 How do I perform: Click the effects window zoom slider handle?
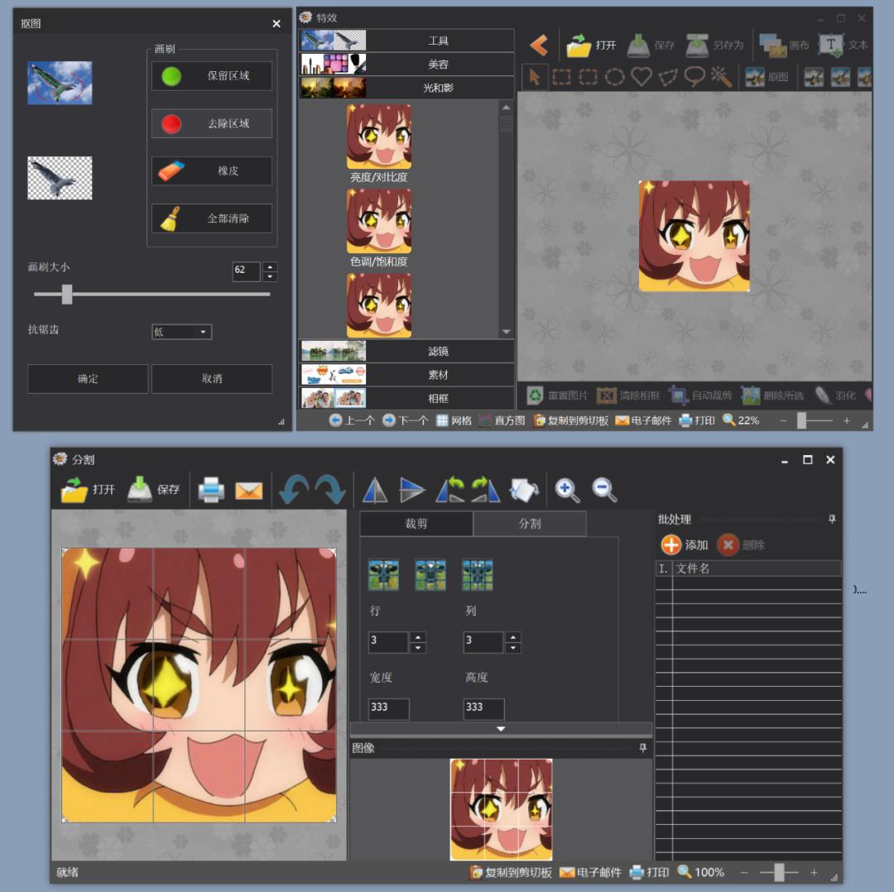tap(801, 420)
